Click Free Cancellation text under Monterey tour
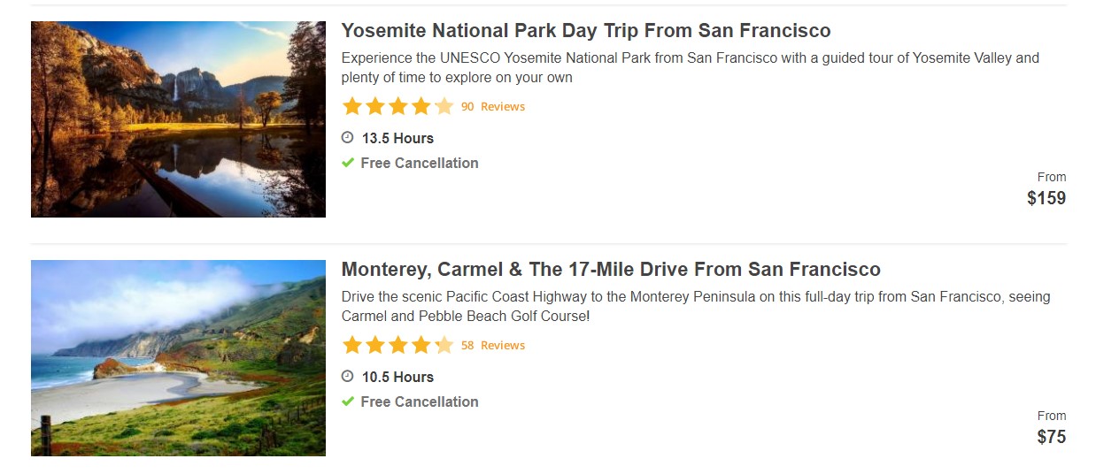Image resolution: width=1119 pixels, height=474 pixels. tap(420, 401)
